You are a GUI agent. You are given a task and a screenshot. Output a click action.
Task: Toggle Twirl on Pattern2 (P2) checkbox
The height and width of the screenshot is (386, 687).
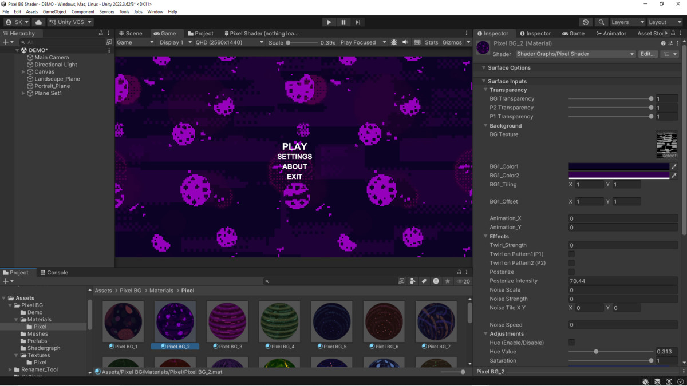[x=571, y=263]
